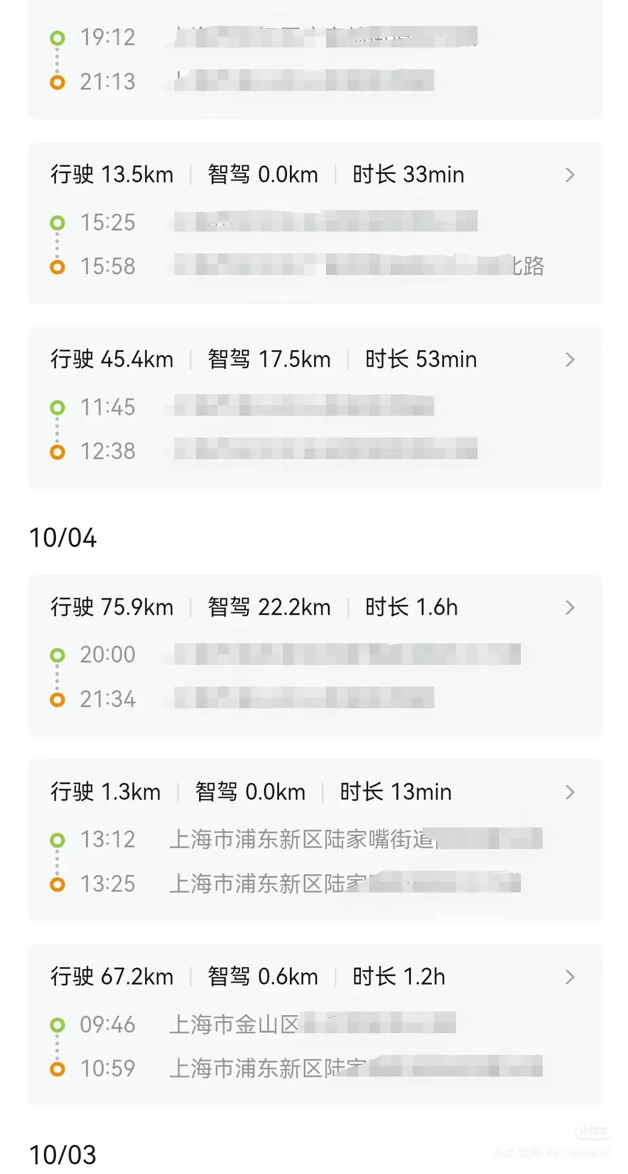This screenshot has height=1174, width=628.
Task: Open chevron for the 45.4km trip
Action: 570,360
